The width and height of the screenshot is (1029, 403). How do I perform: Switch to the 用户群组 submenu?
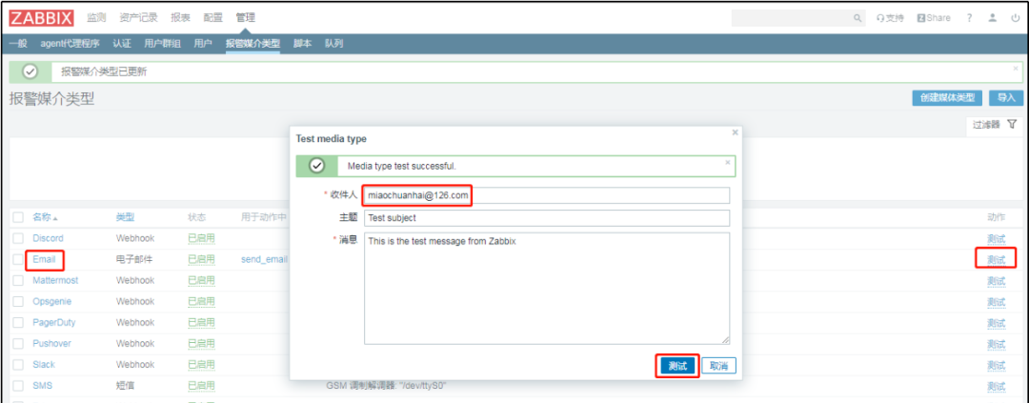(x=162, y=44)
